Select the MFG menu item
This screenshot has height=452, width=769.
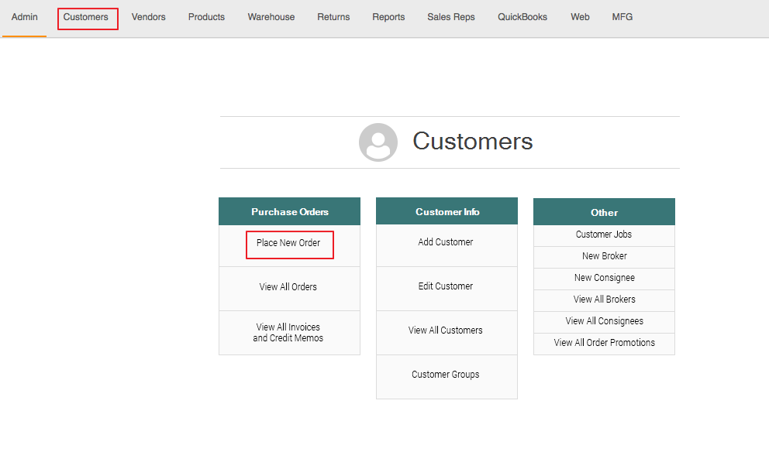click(622, 17)
